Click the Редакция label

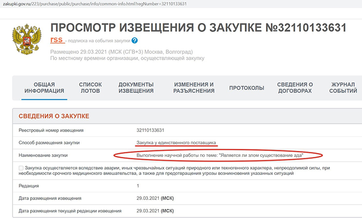pyautogui.click(x=29, y=186)
